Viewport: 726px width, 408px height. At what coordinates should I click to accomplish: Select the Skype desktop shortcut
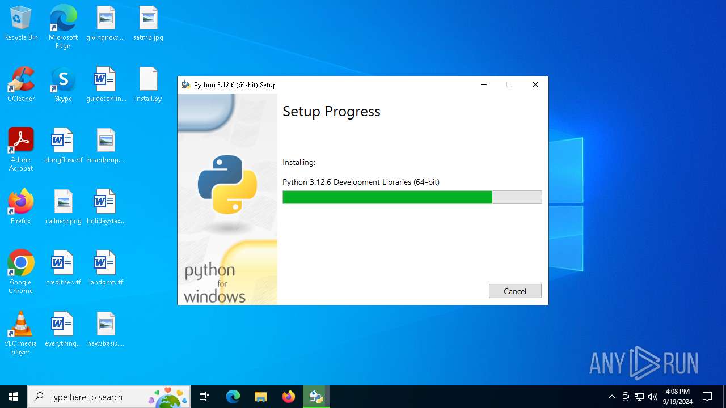coord(63,85)
